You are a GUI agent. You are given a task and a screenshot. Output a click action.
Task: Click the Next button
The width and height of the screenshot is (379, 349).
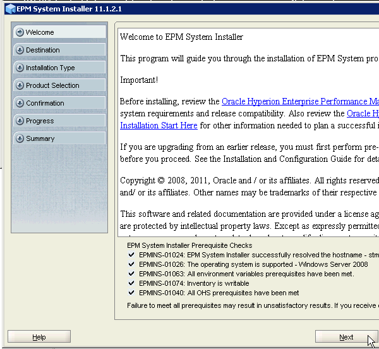346,336
